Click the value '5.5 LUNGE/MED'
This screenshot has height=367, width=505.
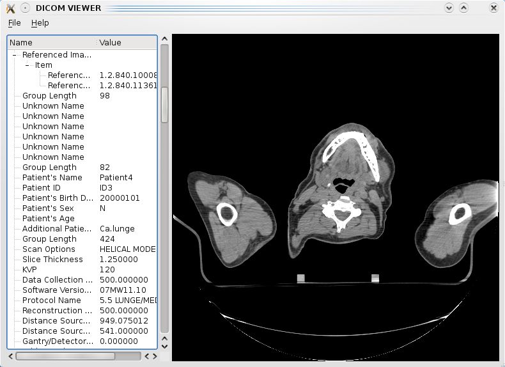pyautogui.click(x=128, y=301)
